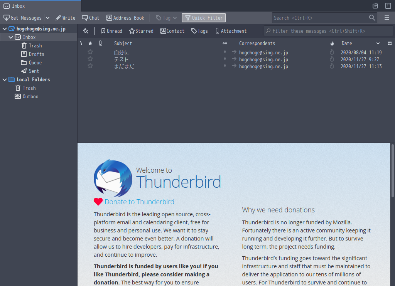This screenshot has width=395, height=286.
Task: Open the Thunderbird hamburger menu
Action: click(x=387, y=18)
